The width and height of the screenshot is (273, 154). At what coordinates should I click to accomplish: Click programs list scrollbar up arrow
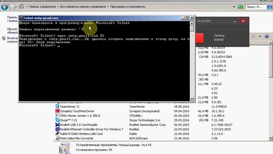[270, 43]
